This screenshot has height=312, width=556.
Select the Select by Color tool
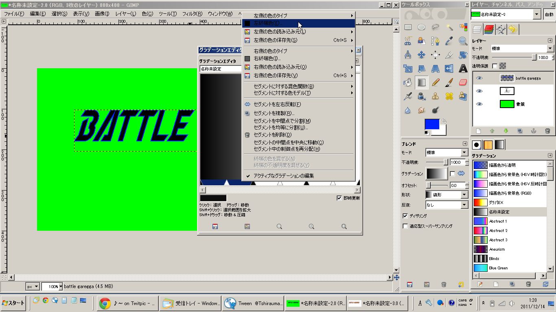click(463, 27)
